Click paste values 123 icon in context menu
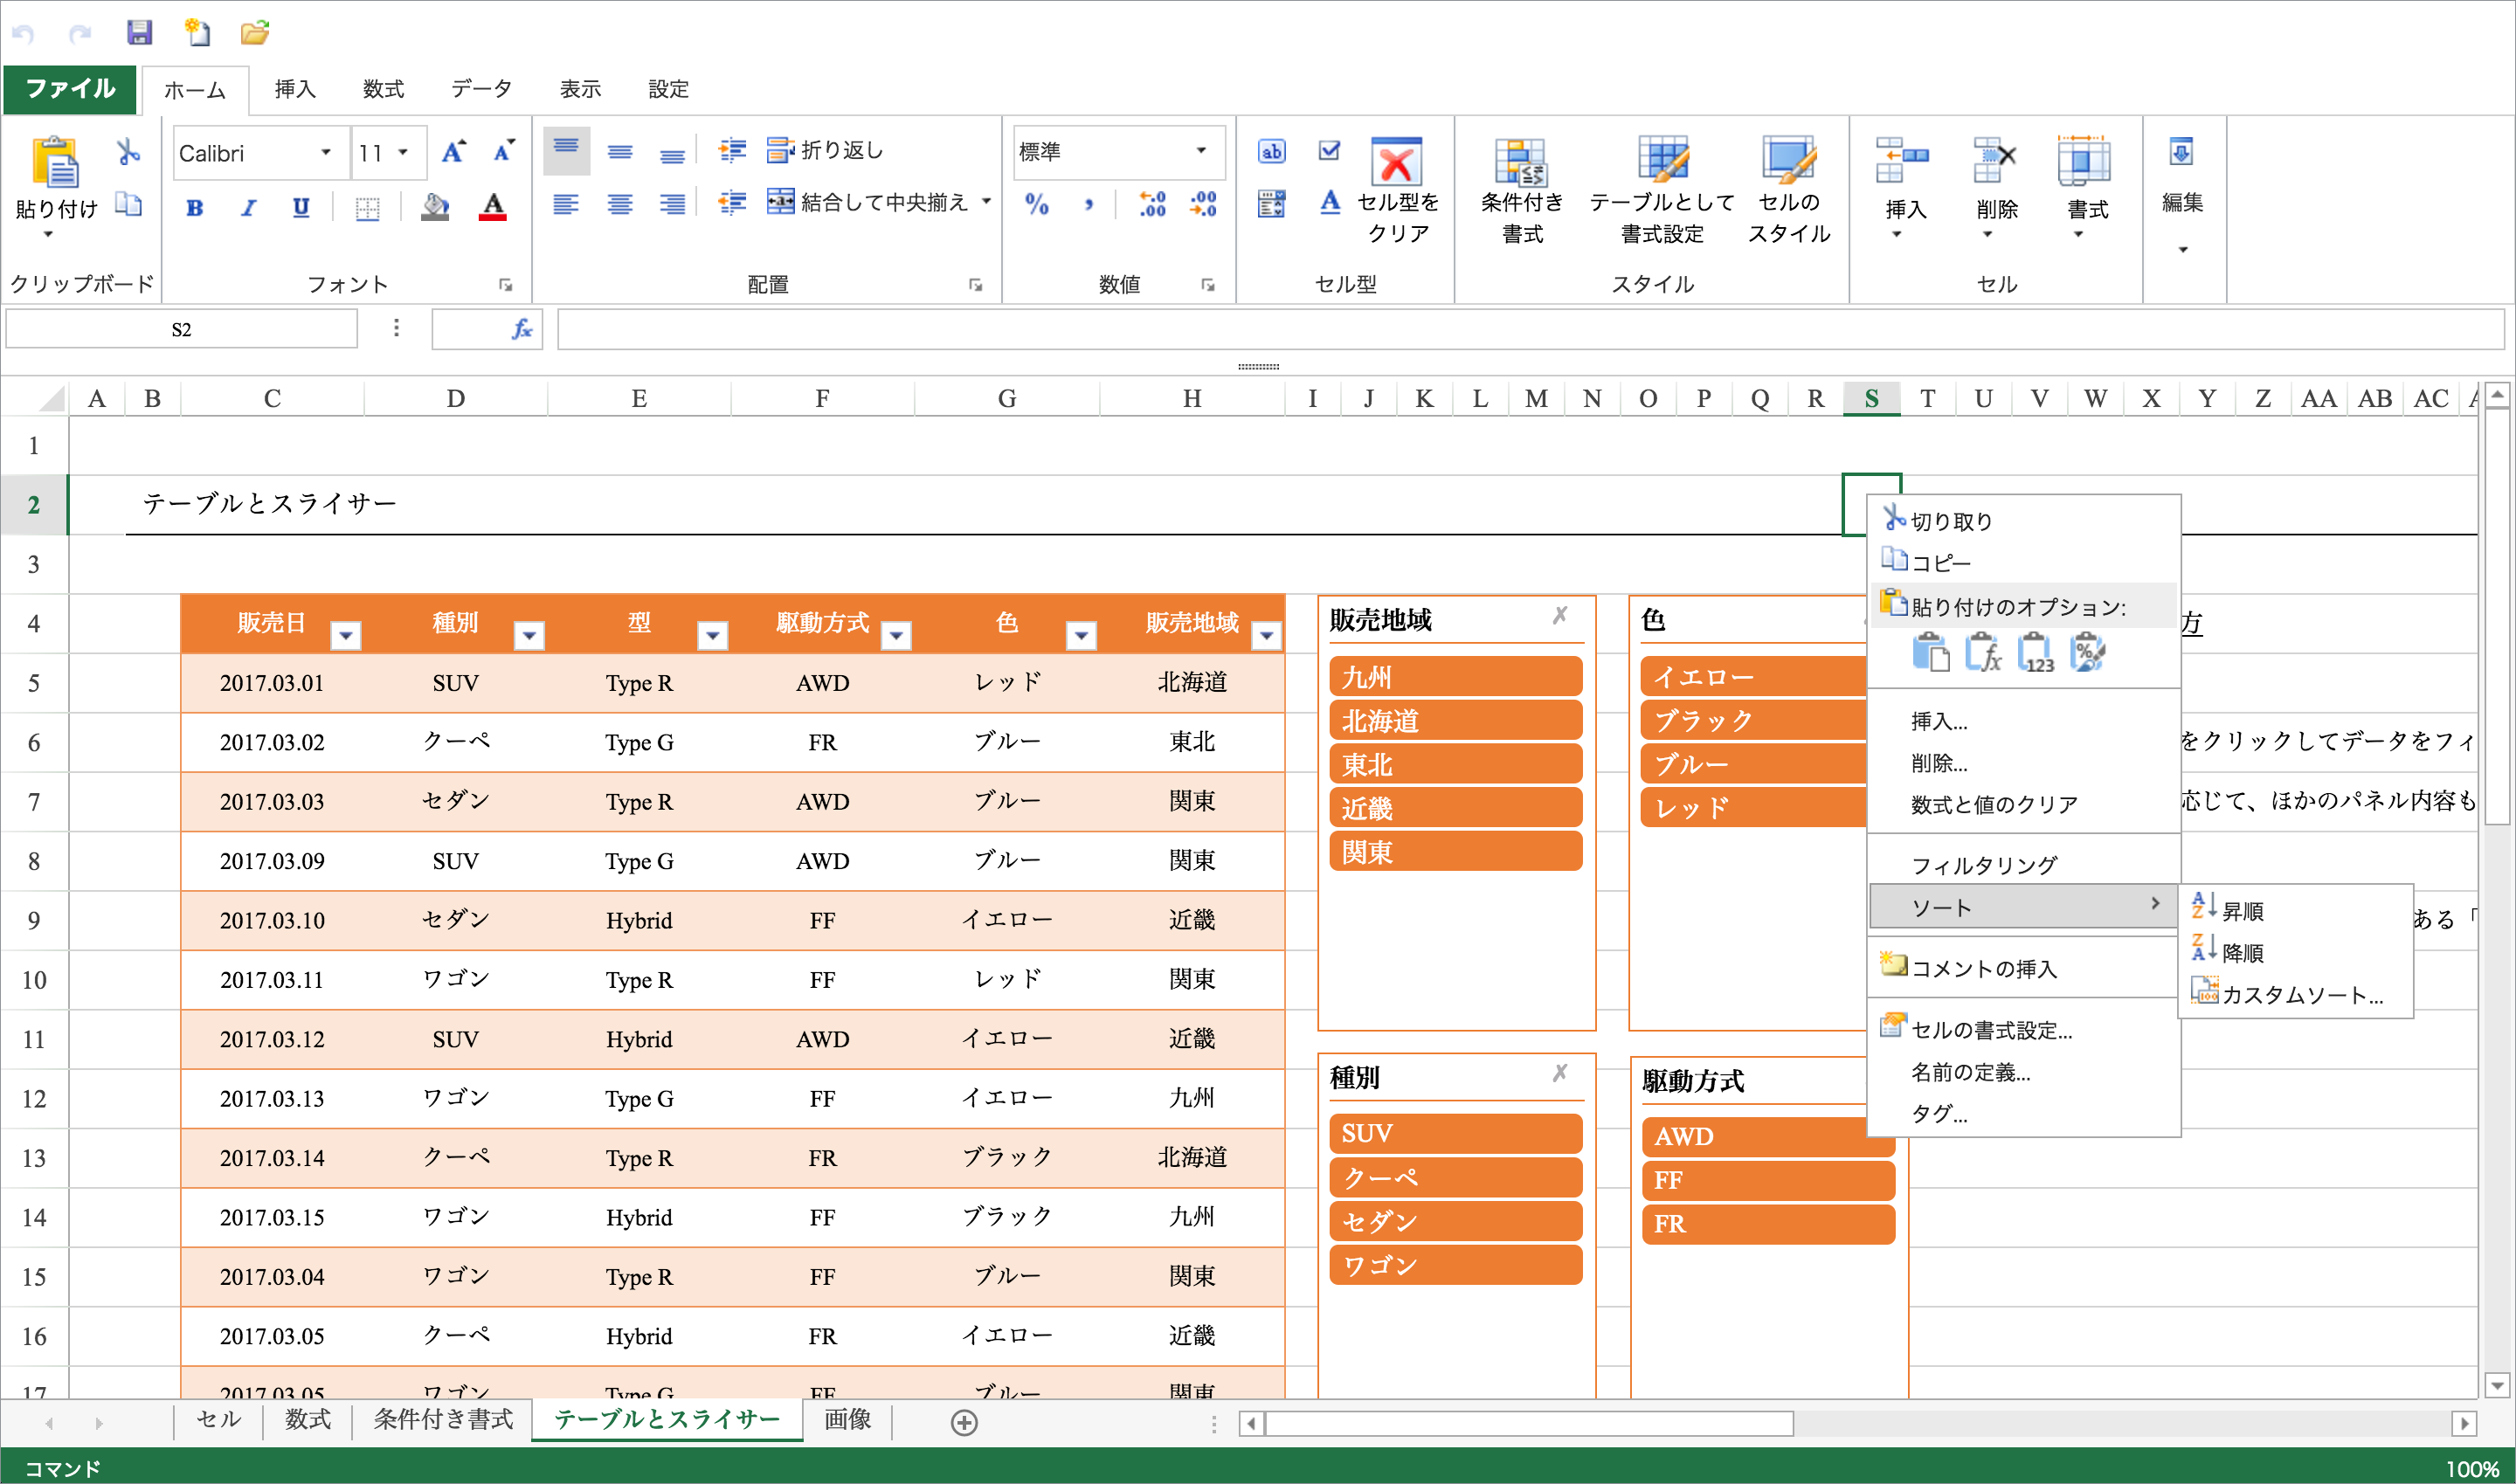The height and width of the screenshot is (1484, 2516). coord(2035,654)
